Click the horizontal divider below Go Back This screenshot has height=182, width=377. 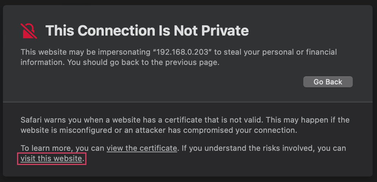[x=187, y=102]
